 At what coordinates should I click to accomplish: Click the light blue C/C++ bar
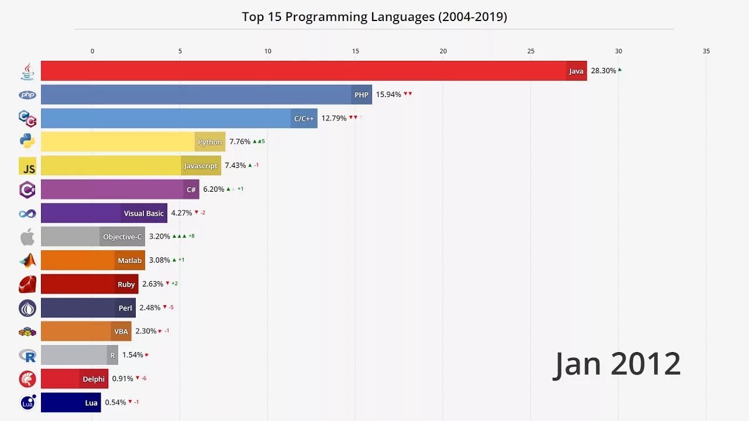179,118
